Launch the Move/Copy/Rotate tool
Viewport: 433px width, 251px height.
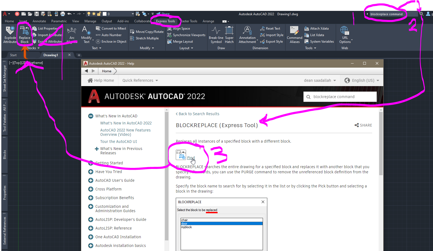click(x=147, y=32)
